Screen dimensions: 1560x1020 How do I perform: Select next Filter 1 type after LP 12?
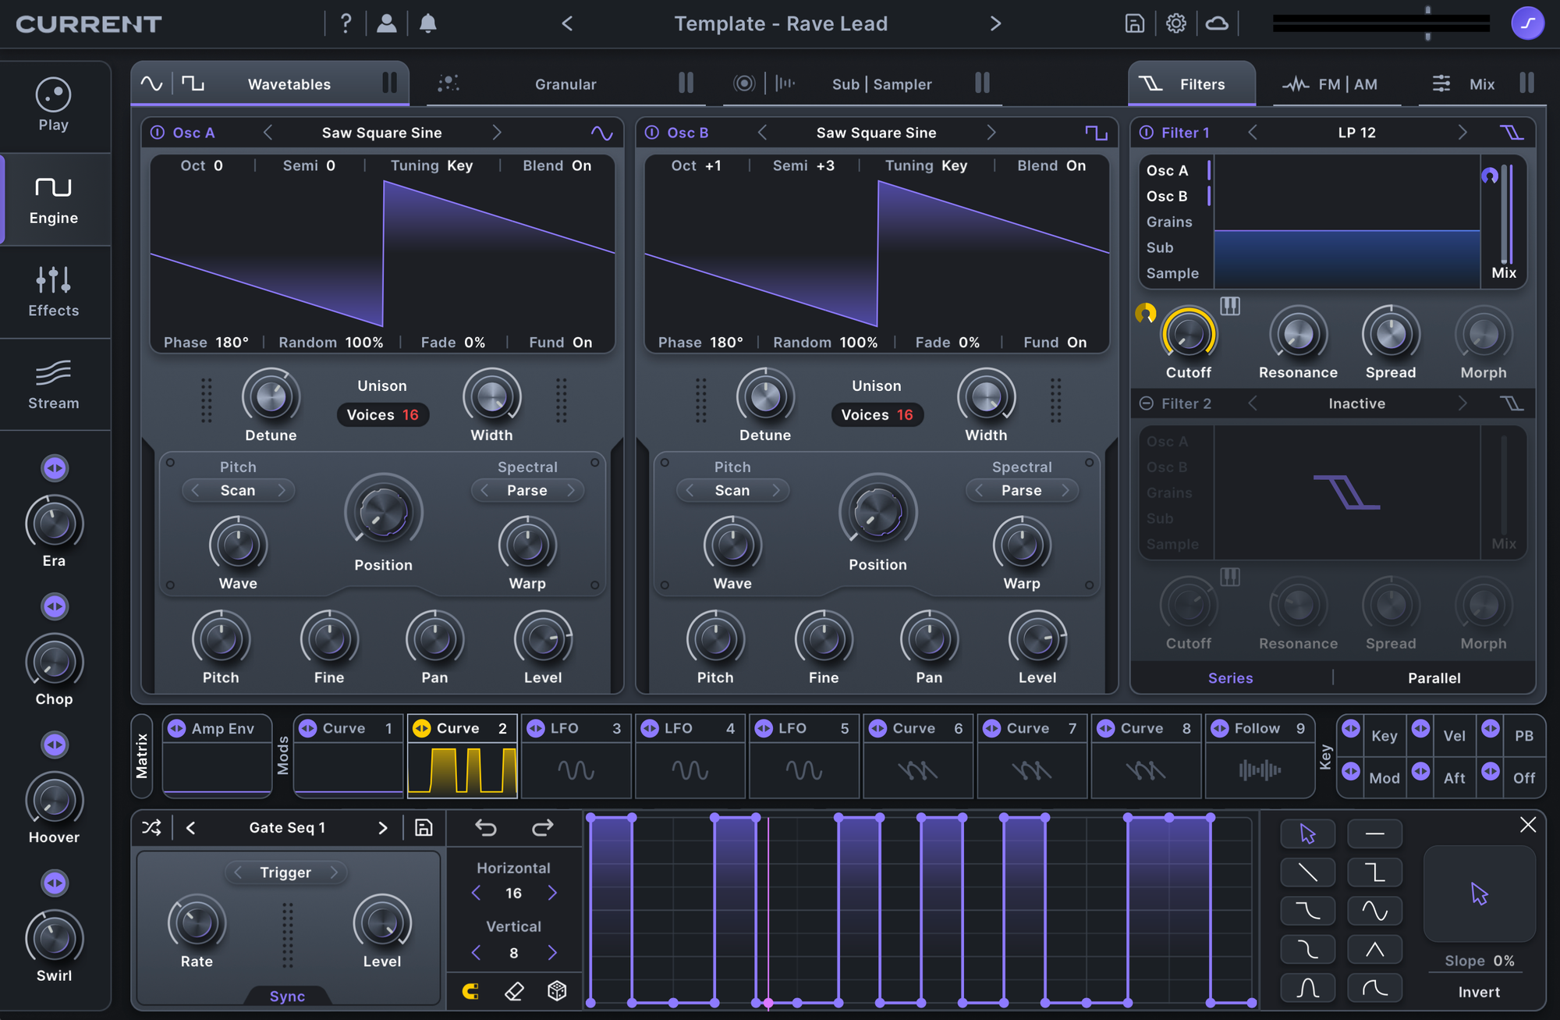pos(1462,133)
